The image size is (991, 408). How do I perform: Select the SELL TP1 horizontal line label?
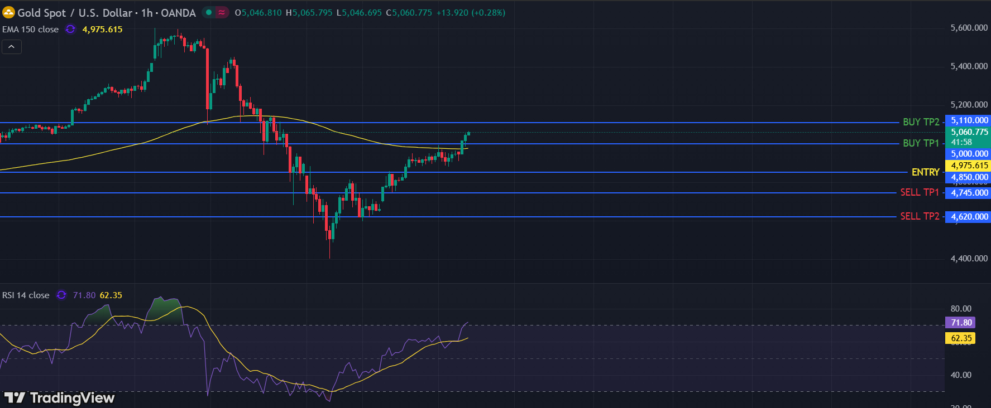(x=920, y=192)
